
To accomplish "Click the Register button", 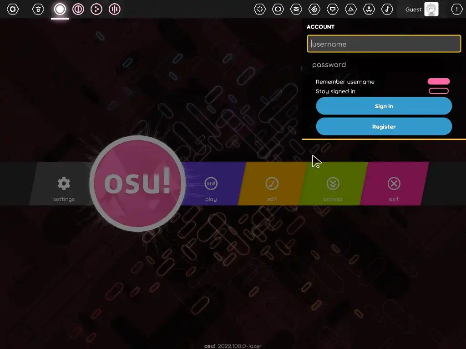I will (x=384, y=126).
